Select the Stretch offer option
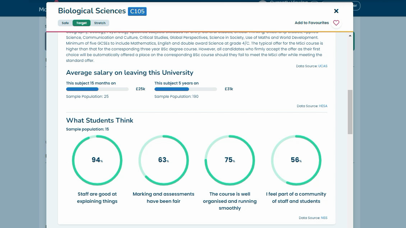This screenshot has width=406, height=228. click(100, 23)
